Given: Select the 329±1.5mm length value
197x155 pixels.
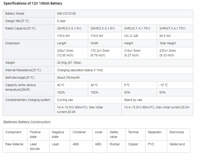Looking at the screenshot, I should [x=65, y=51].
